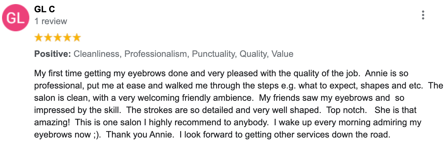
Task: Click the pink GL profile avatar
Action: [16, 18]
